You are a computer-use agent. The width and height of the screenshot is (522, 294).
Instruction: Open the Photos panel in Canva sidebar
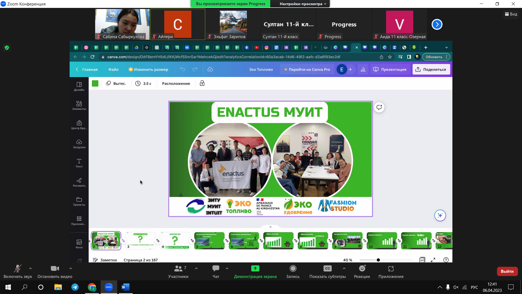pos(79,244)
